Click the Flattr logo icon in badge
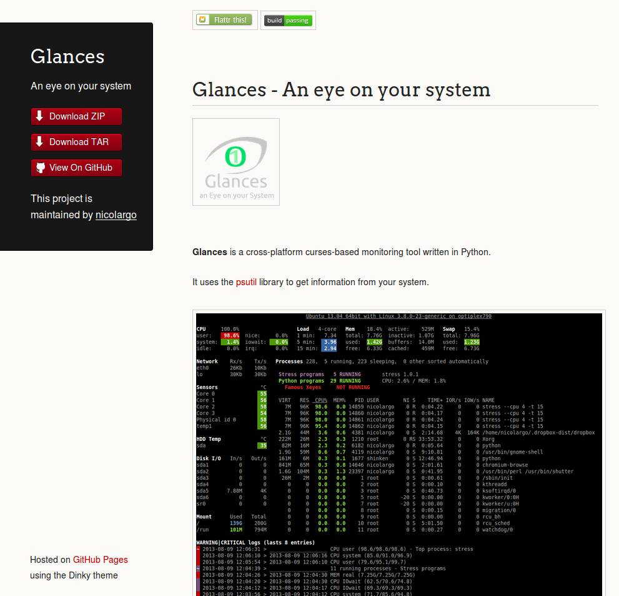This screenshot has width=619, height=596. [202, 19]
